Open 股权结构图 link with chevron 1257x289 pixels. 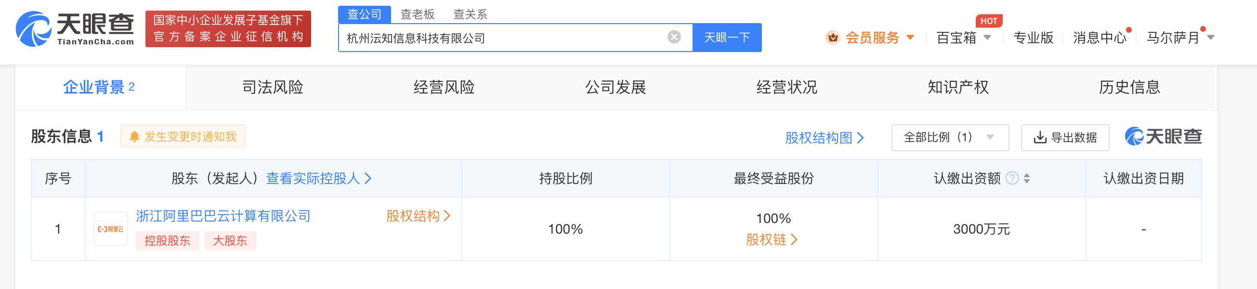(825, 138)
